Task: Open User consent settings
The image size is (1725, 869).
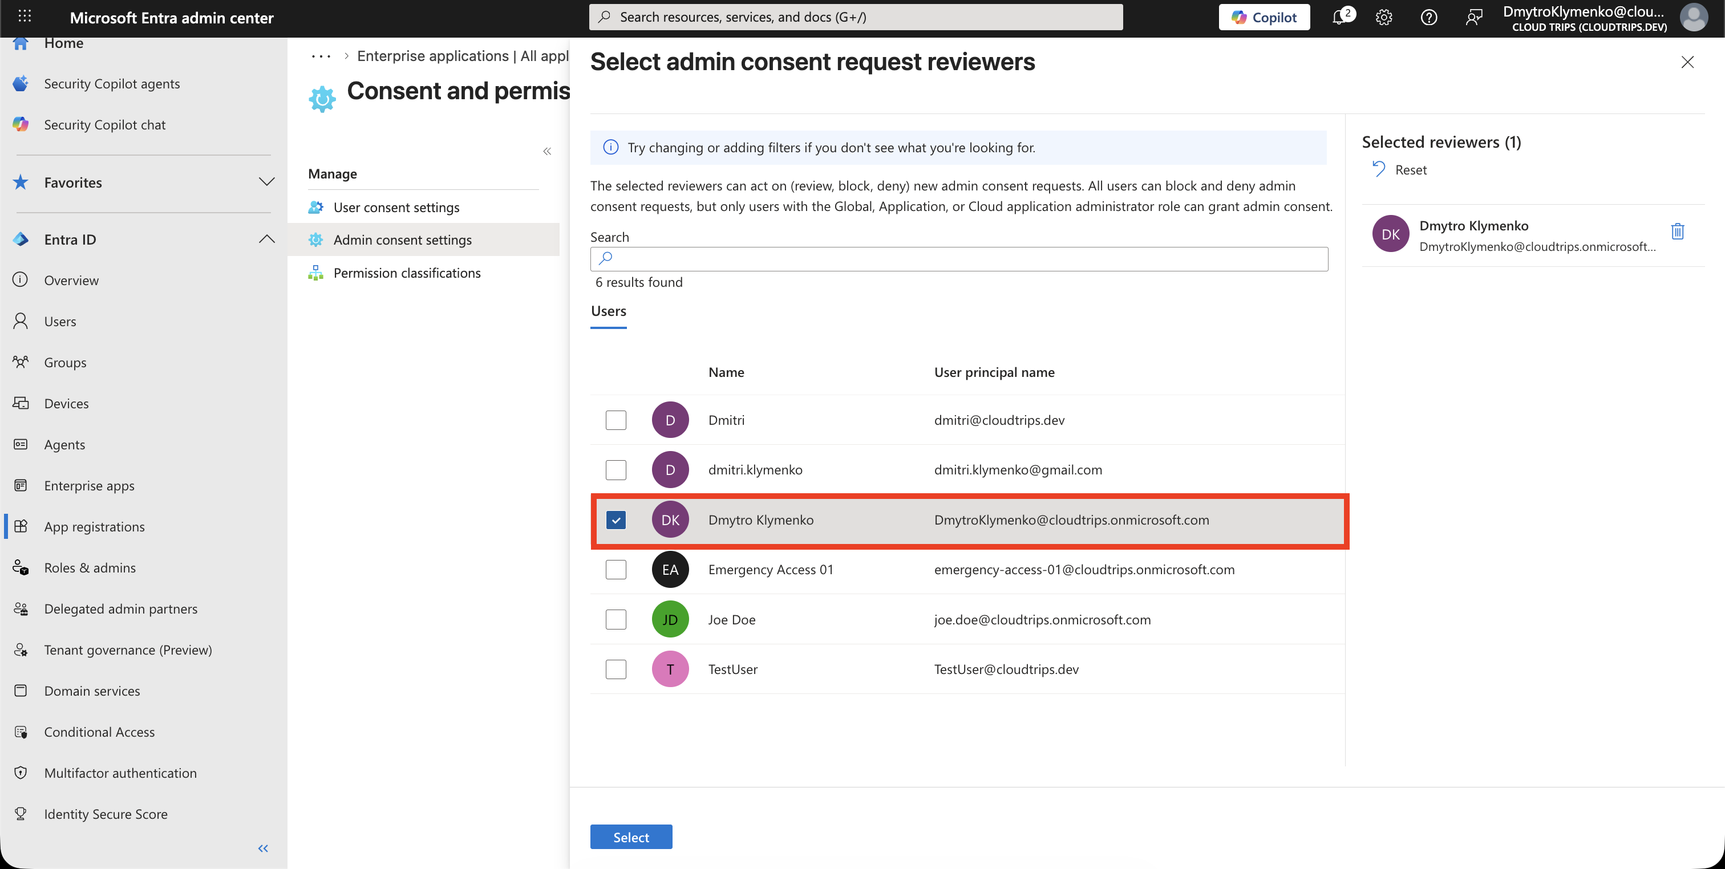Action: (x=396, y=207)
